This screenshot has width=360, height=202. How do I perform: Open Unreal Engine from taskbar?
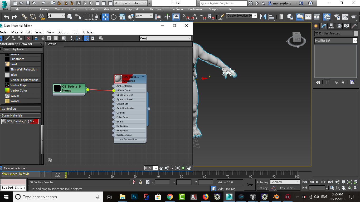253,197
